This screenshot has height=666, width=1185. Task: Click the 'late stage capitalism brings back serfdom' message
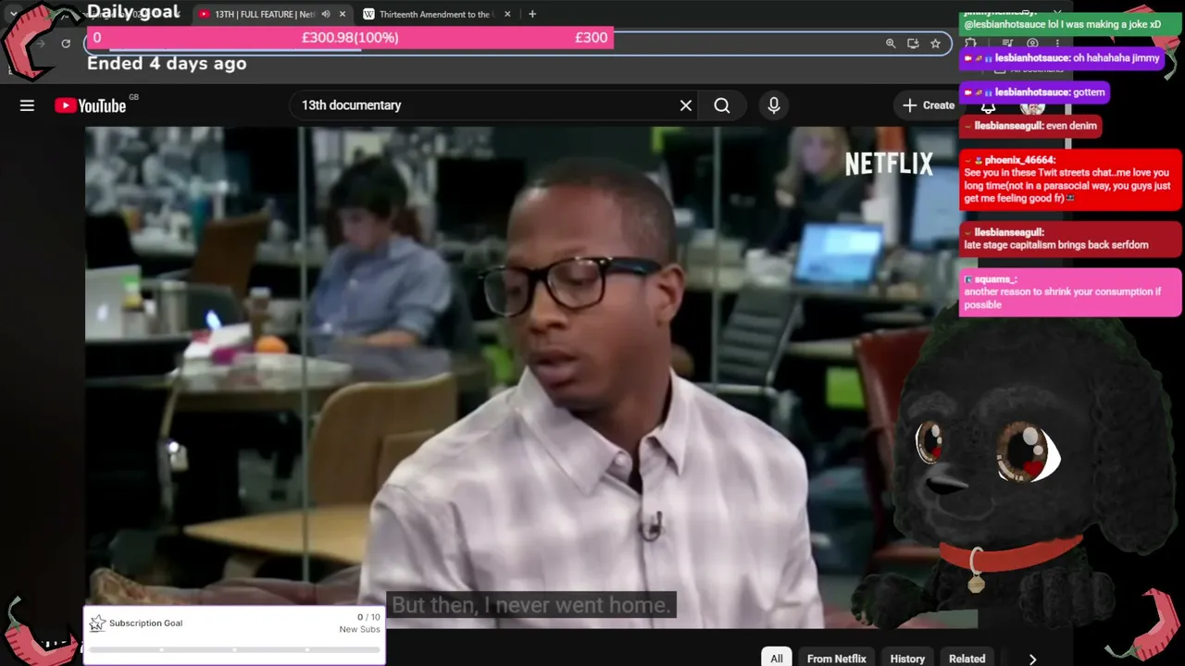point(1070,239)
